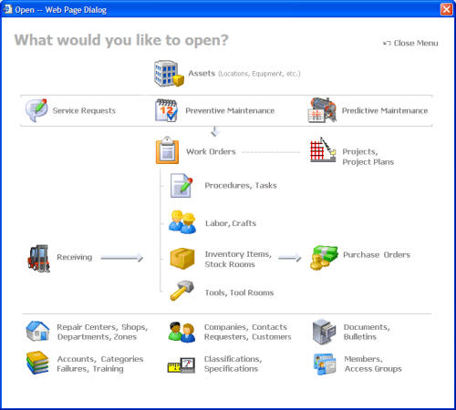
Task: Click the Purchase Orders money icon
Action: 324,258
